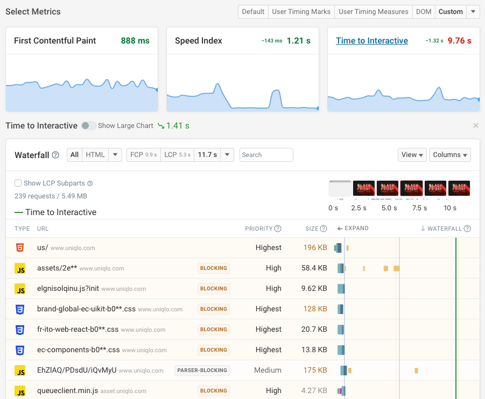Click the Priority column help icon
This screenshot has height=399, width=485.
pos(278,229)
